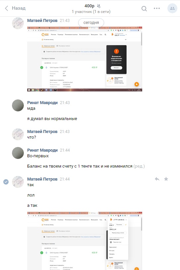Click Матвей Петров's avatar beside 'что?'
This screenshot has height=270, width=180.
[18, 134]
